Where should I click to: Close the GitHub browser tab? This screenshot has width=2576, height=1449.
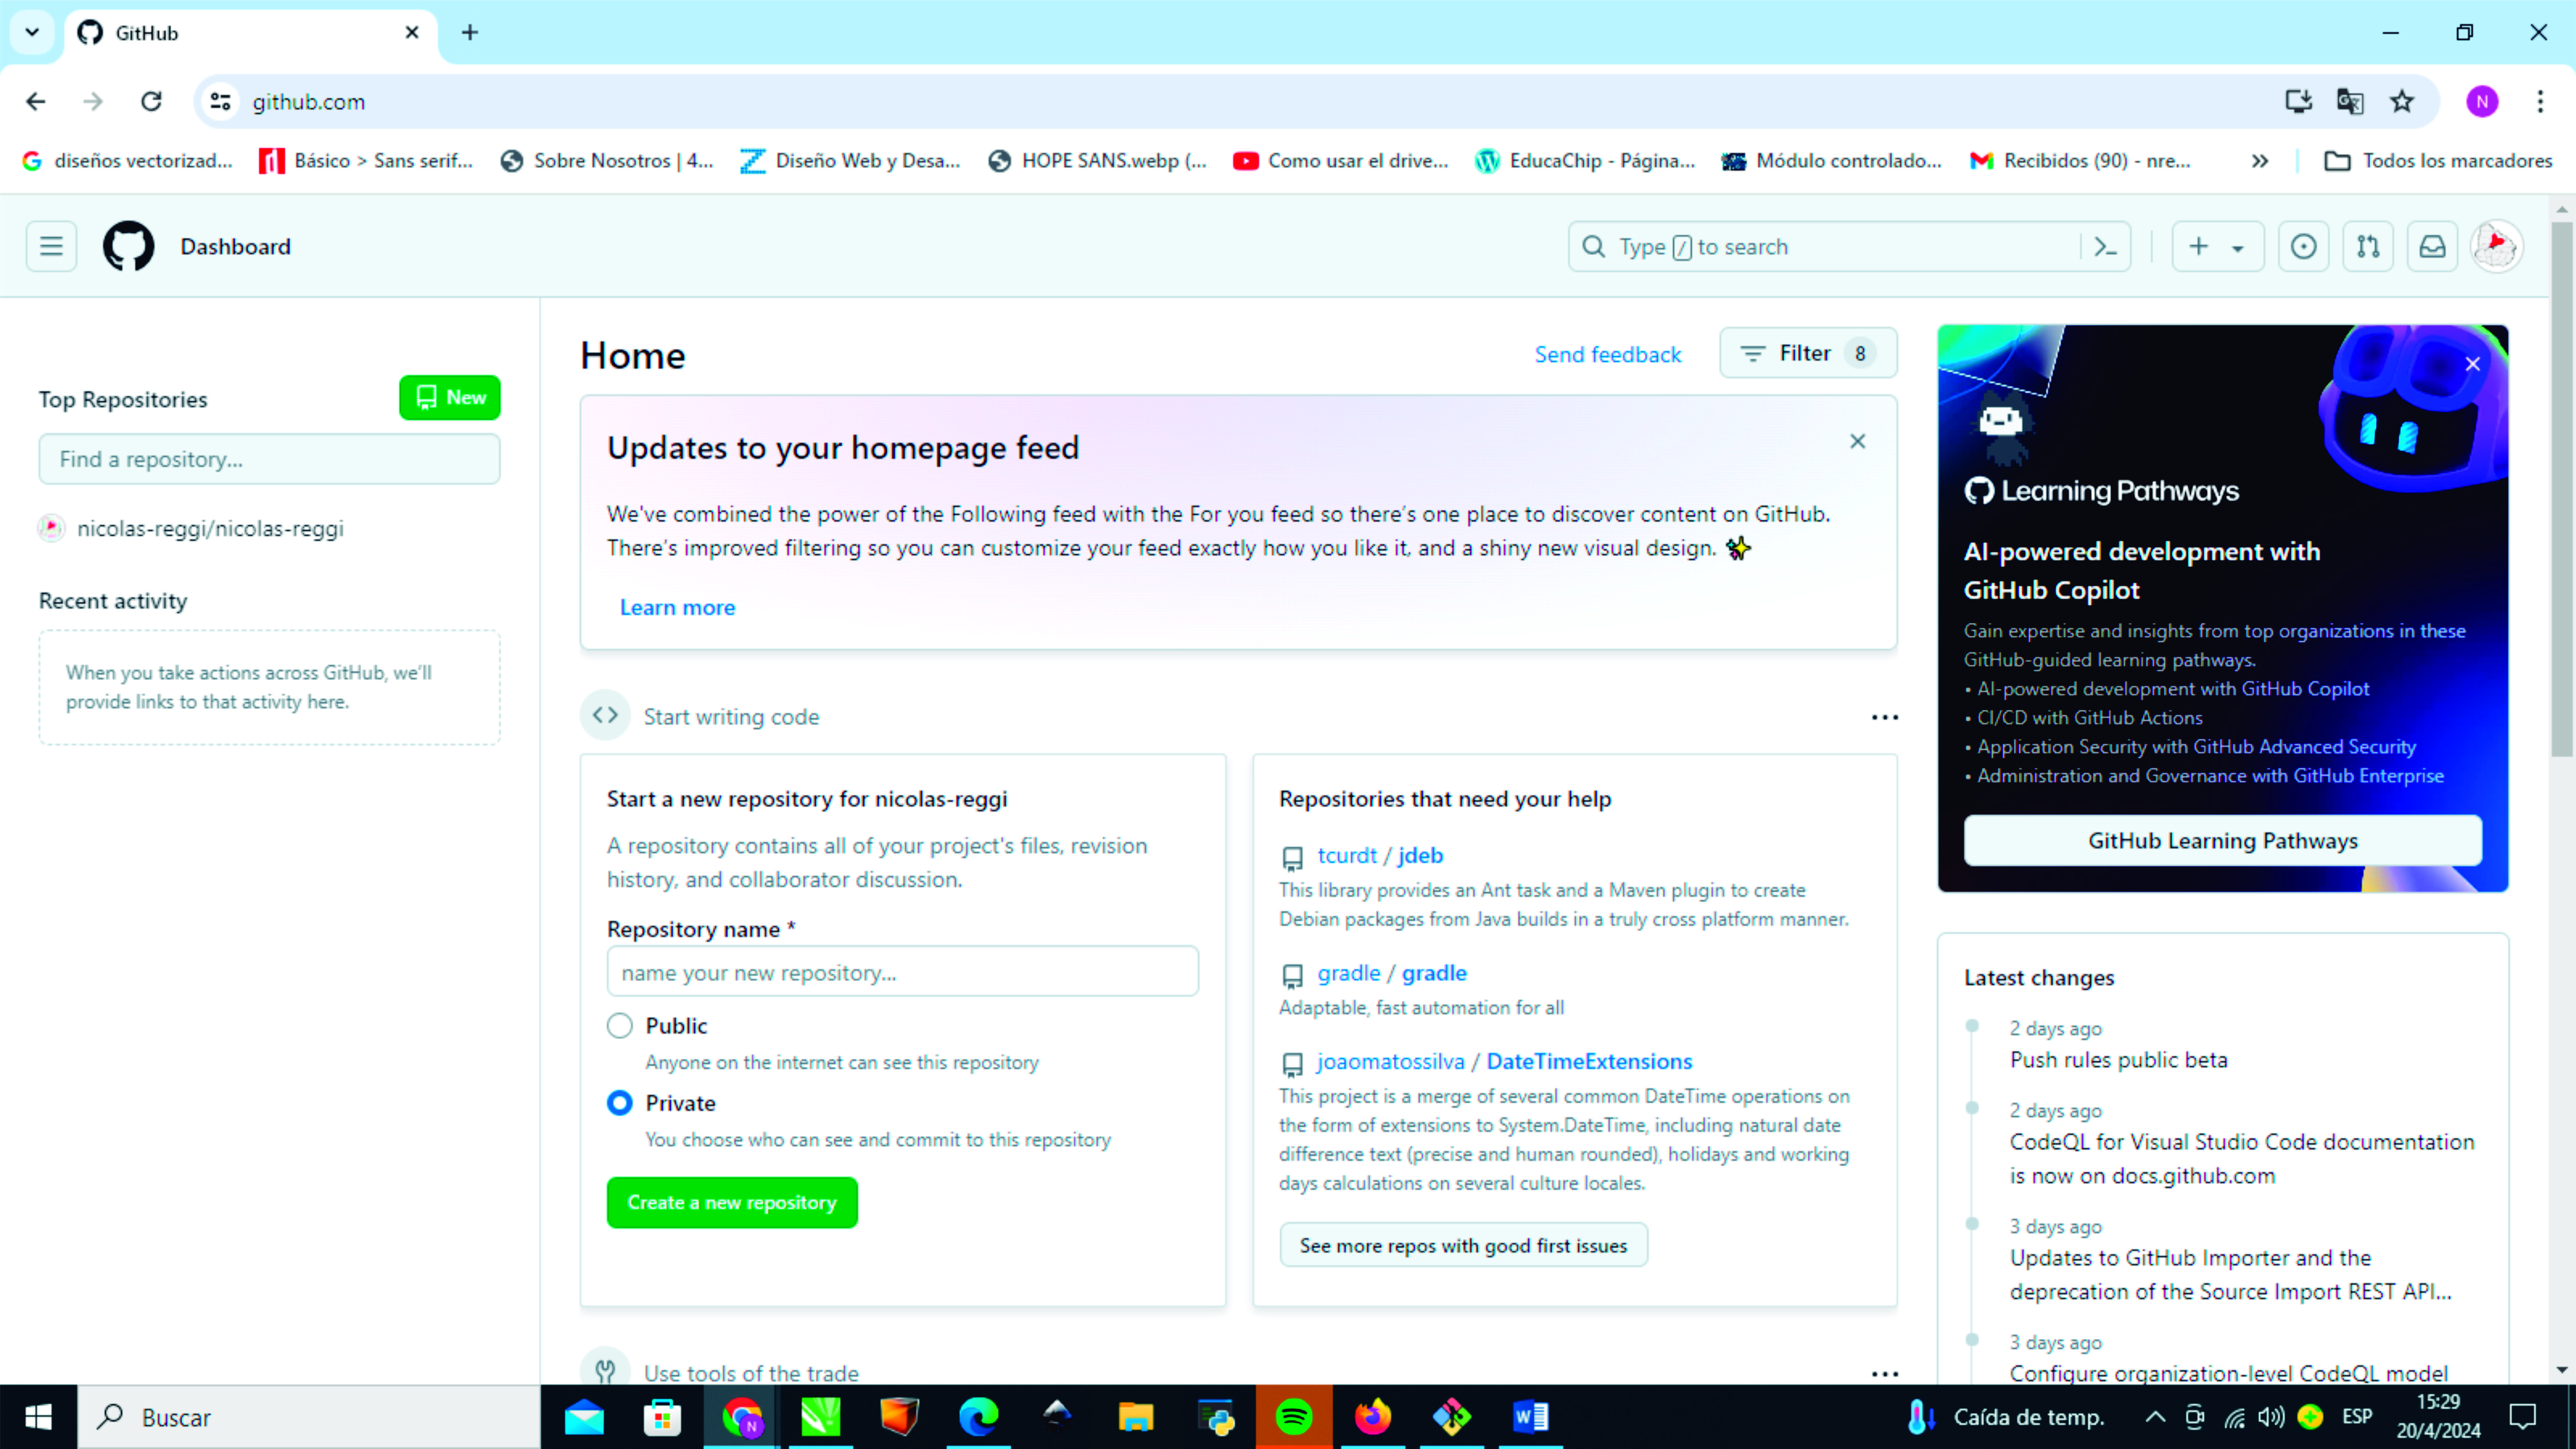[412, 32]
